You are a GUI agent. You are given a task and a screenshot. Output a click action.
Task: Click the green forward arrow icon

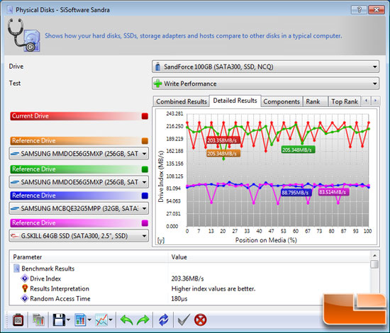tap(143, 320)
